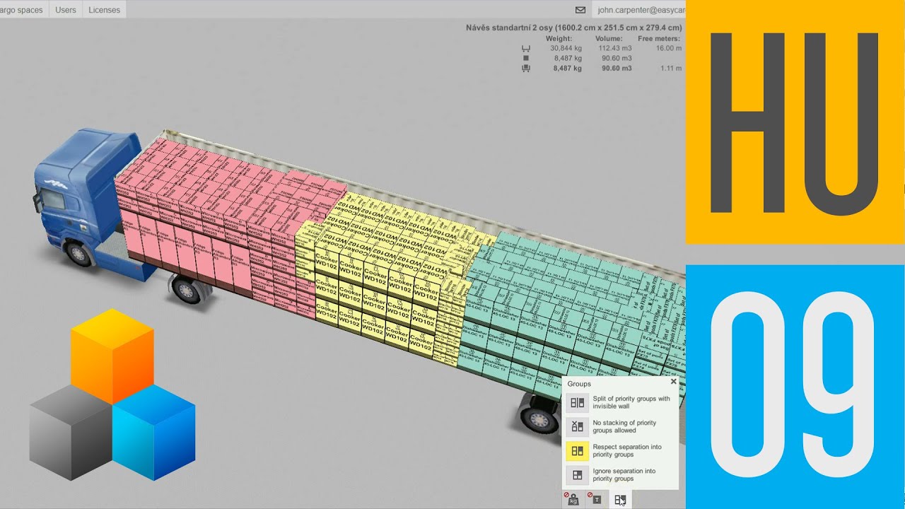Click the 30,844 kg weight value

[566, 48]
